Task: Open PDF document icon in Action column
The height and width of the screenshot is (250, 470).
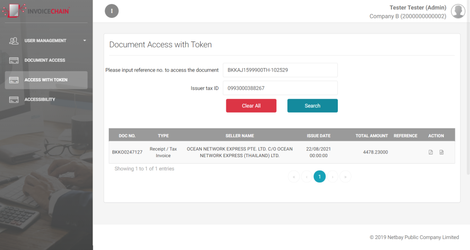Action: click(x=431, y=152)
